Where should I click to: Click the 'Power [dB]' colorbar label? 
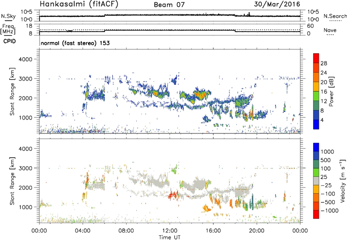(x=331, y=91)
